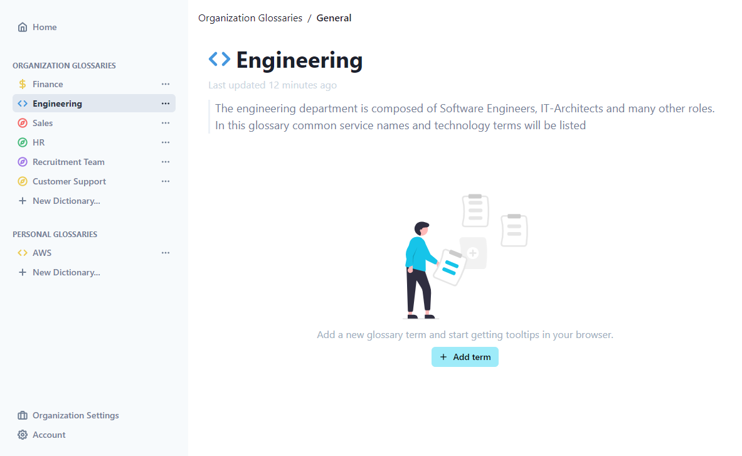Click the yellow Customer Support compass icon
The width and height of the screenshot is (742, 456).
pos(22,181)
